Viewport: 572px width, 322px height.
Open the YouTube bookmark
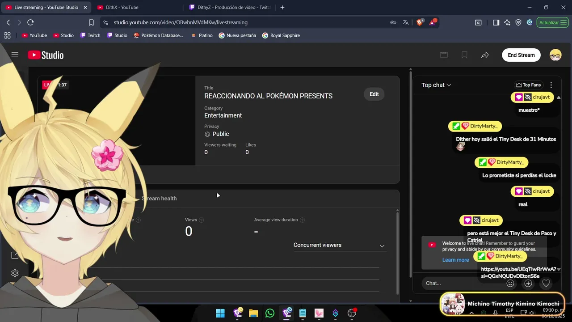34,35
